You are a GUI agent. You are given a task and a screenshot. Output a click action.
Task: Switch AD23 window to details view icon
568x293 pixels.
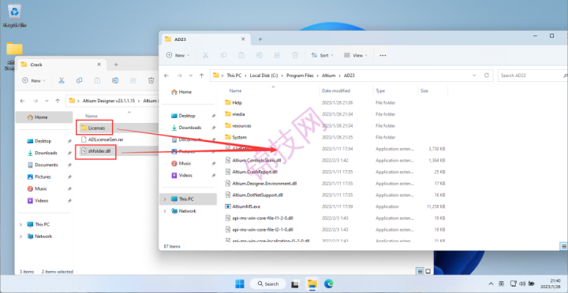click(563, 246)
